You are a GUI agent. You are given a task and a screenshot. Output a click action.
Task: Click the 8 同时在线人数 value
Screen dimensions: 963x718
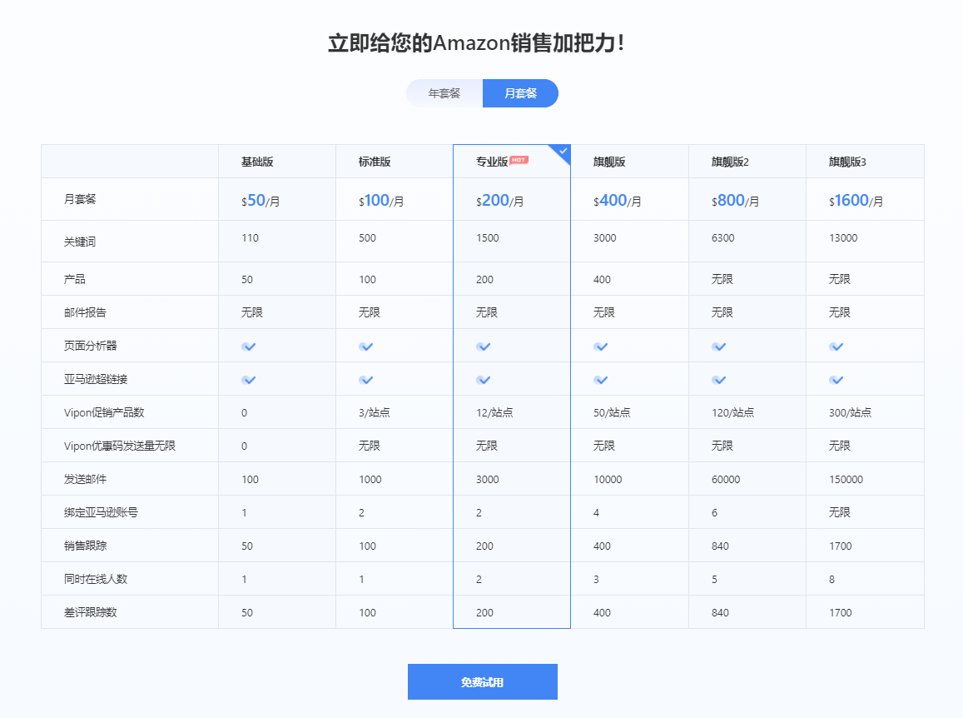831,579
